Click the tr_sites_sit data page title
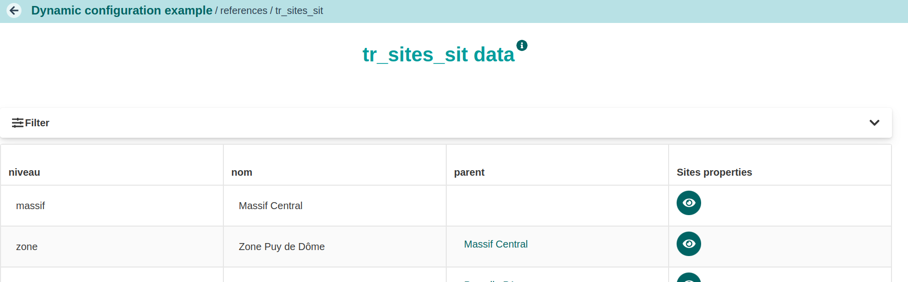The height and width of the screenshot is (282, 908). click(438, 54)
